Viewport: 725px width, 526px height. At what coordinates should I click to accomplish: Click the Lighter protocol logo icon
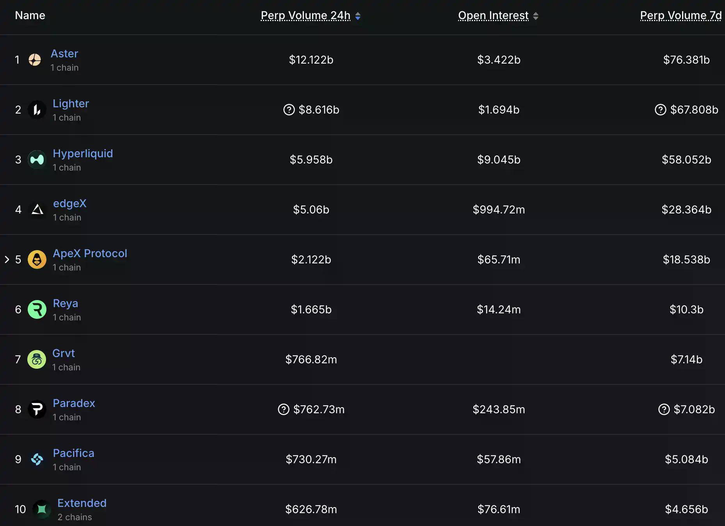coord(37,110)
